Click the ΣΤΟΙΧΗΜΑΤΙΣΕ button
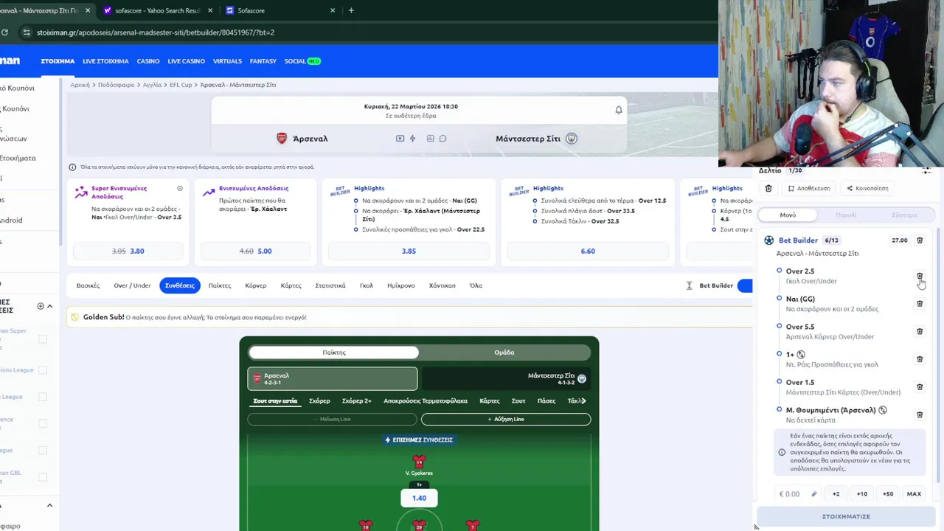 point(846,516)
